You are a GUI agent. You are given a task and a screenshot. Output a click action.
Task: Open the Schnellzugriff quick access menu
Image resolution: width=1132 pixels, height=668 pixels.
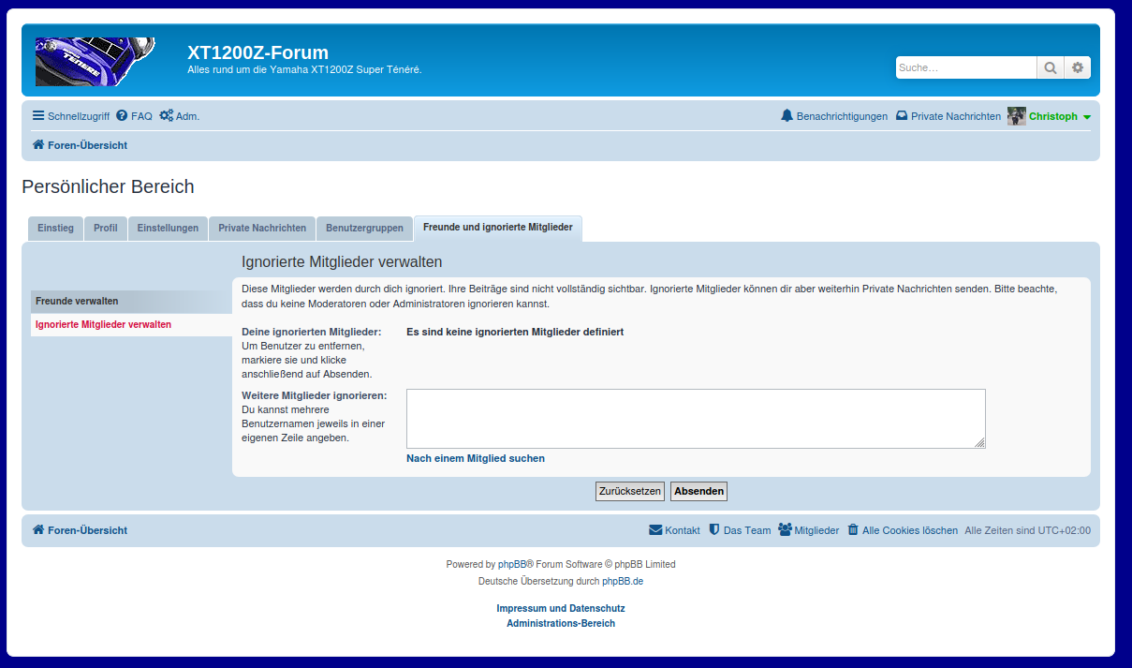71,116
